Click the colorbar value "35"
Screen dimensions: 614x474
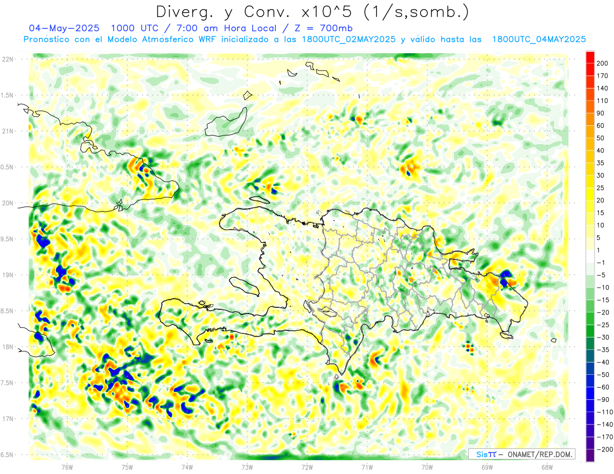[x=601, y=163]
